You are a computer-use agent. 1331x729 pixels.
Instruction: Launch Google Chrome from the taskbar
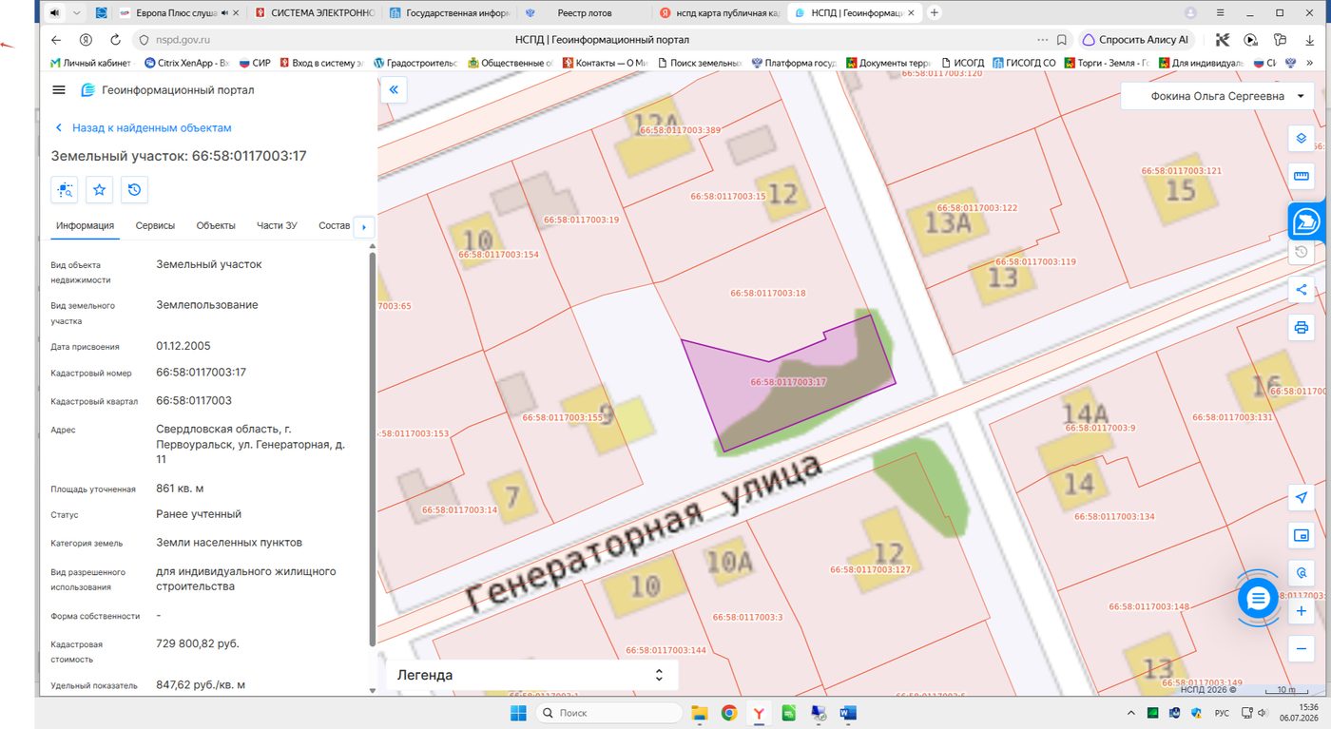(x=729, y=713)
